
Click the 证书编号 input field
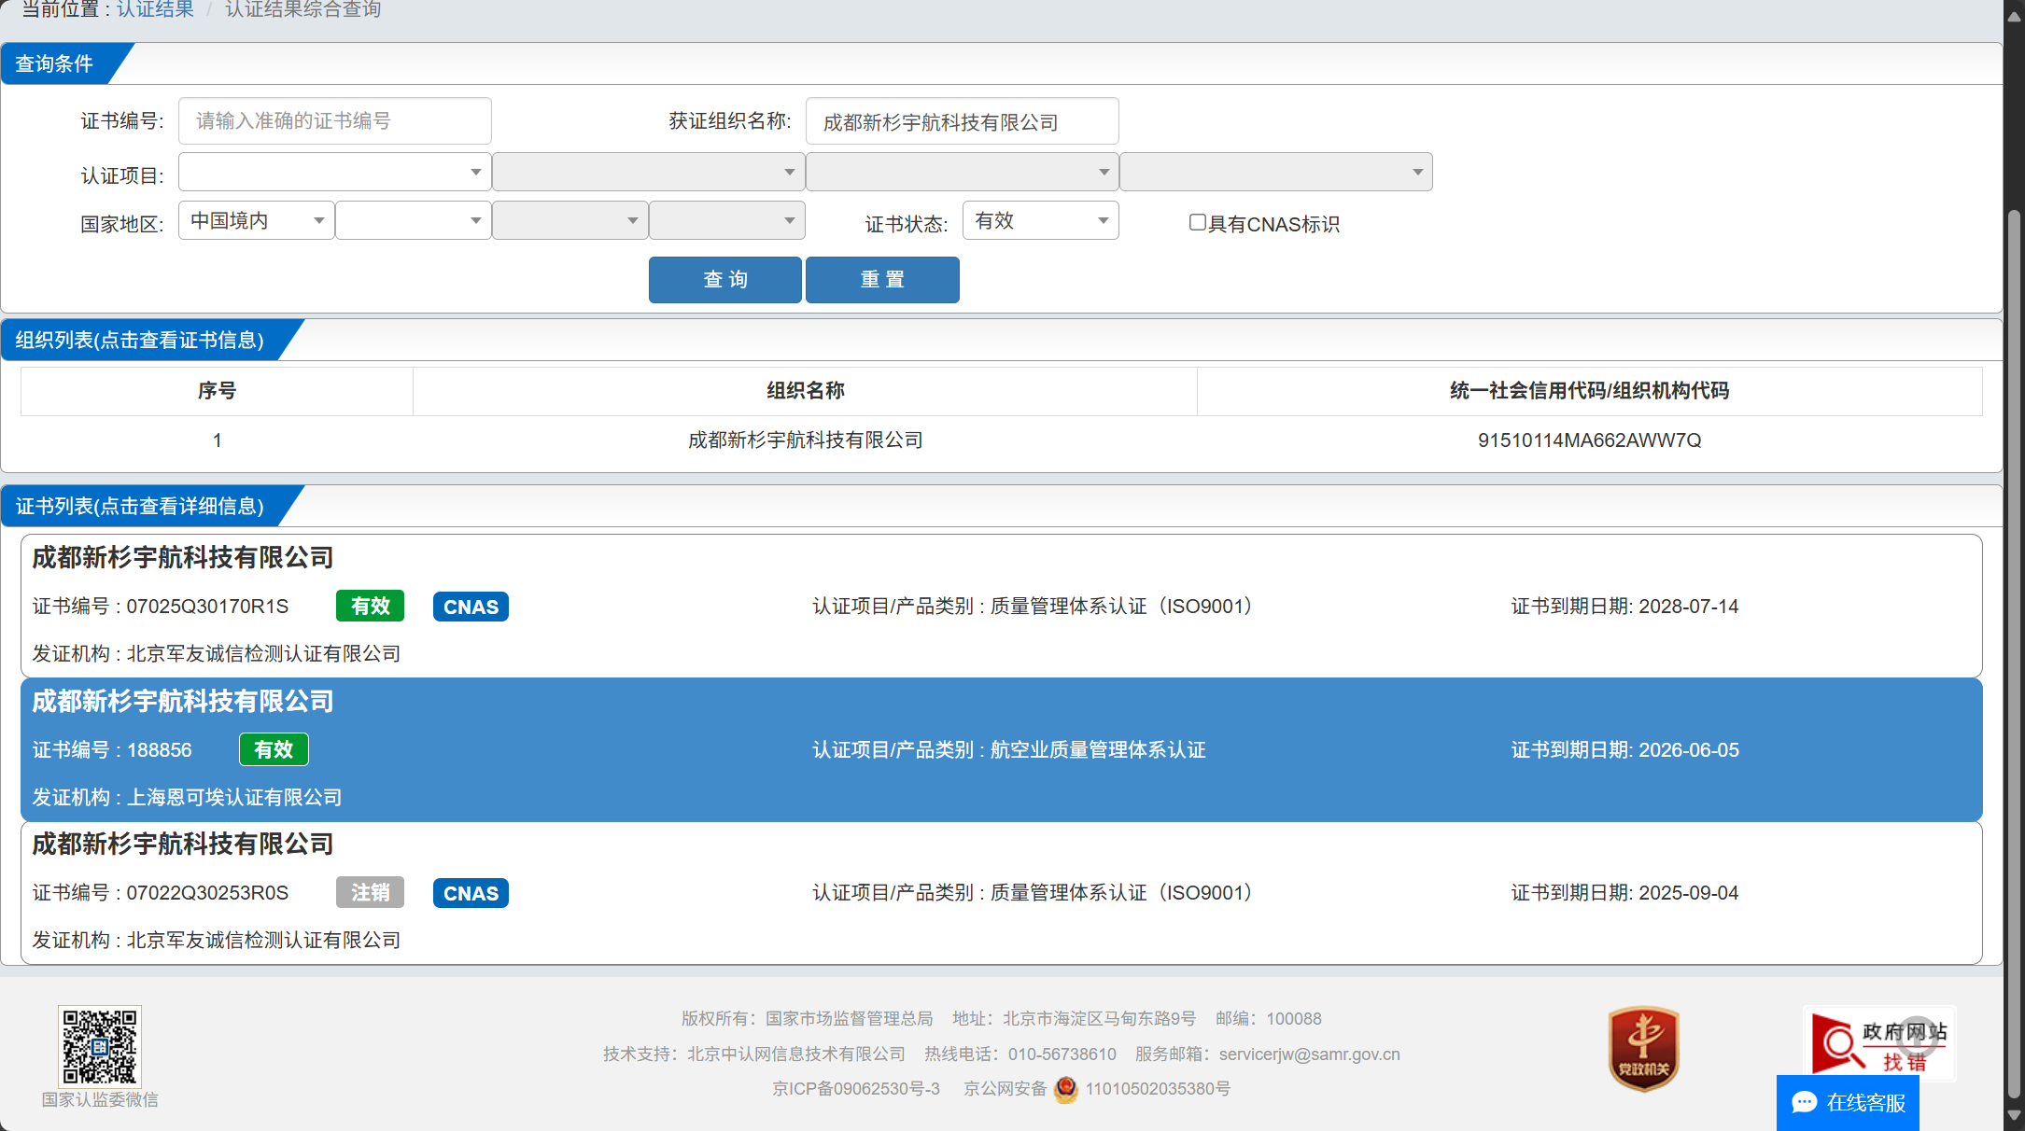(334, 121)
